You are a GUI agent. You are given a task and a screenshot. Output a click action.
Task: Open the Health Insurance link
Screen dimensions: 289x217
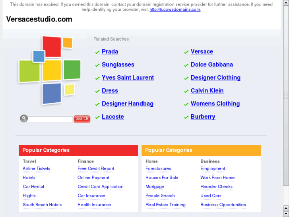pyautogui.click(x=94, y=205)
